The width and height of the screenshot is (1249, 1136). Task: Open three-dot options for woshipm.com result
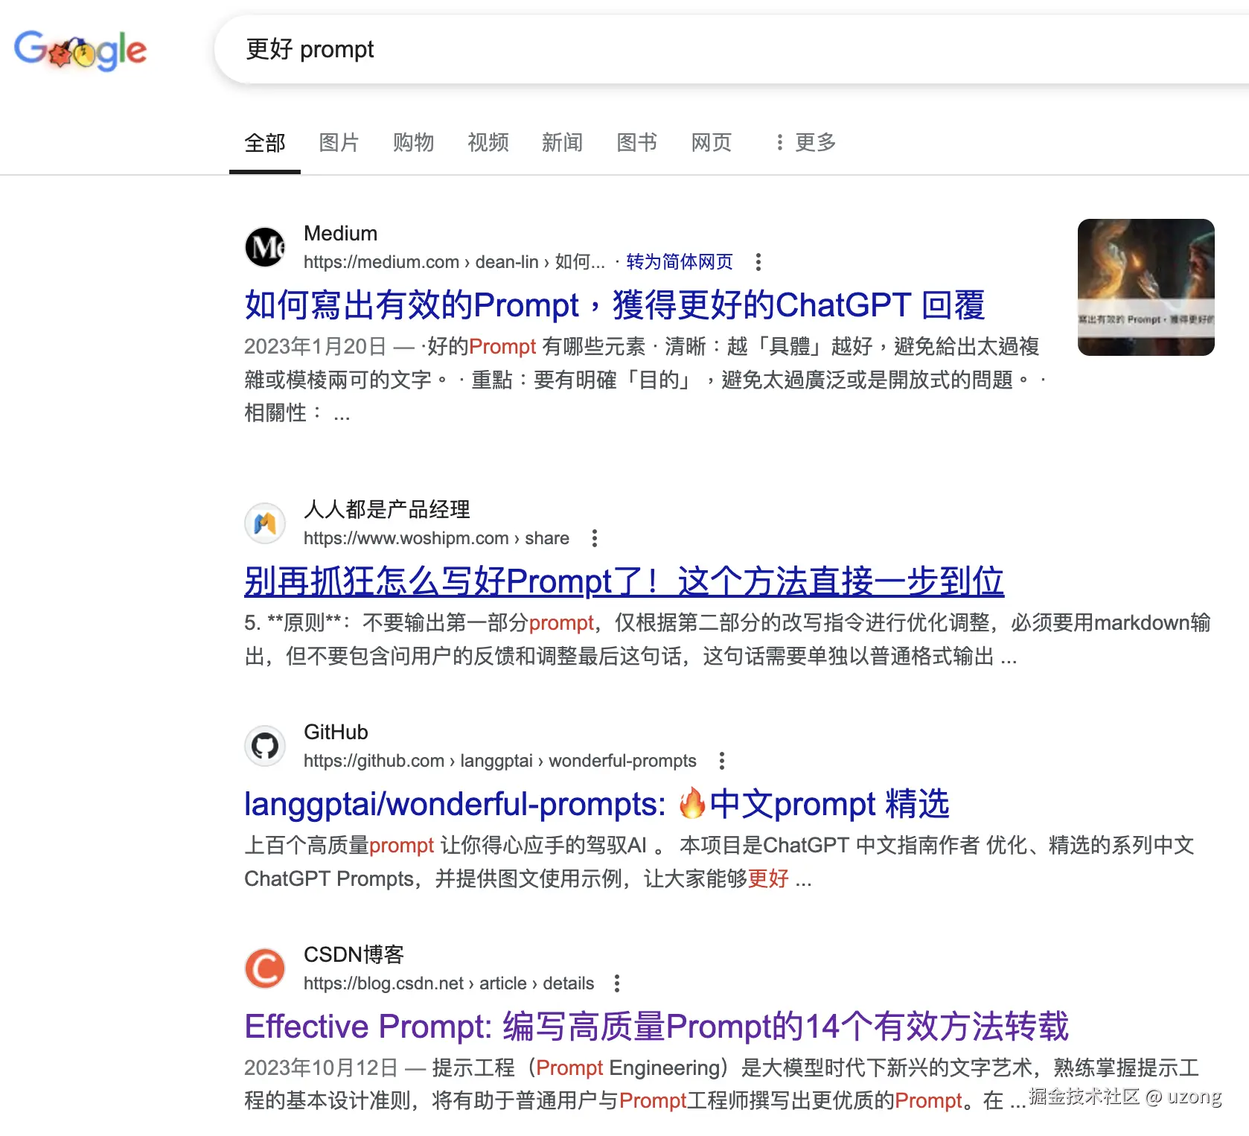tap(594, 538)
